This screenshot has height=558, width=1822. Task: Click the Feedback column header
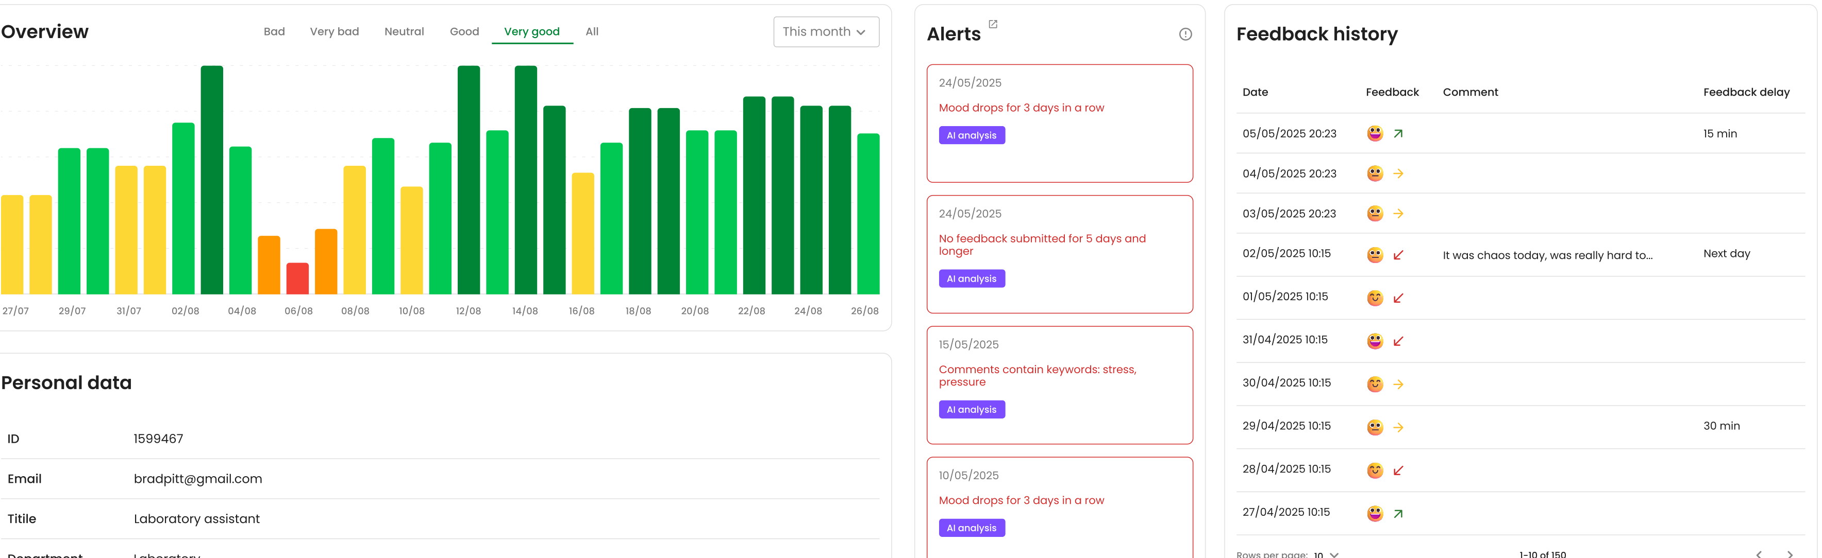(x=1391, y=92)
